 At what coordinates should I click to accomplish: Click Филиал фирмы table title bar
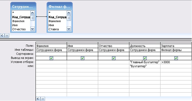coord(60,6)
